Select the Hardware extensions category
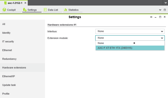168x98 pixels. point(23,68)
